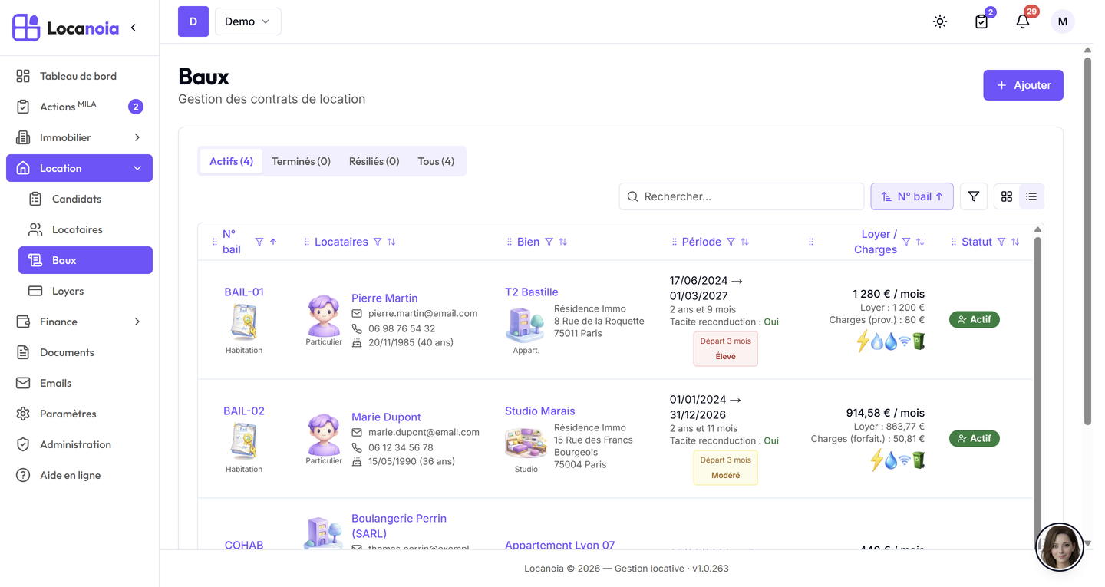Image resolution: width=1105 pixels, height=587 pixels.
Task: Click the N° bail sort button
Action: pyautogui.click(x=912, y=196)
